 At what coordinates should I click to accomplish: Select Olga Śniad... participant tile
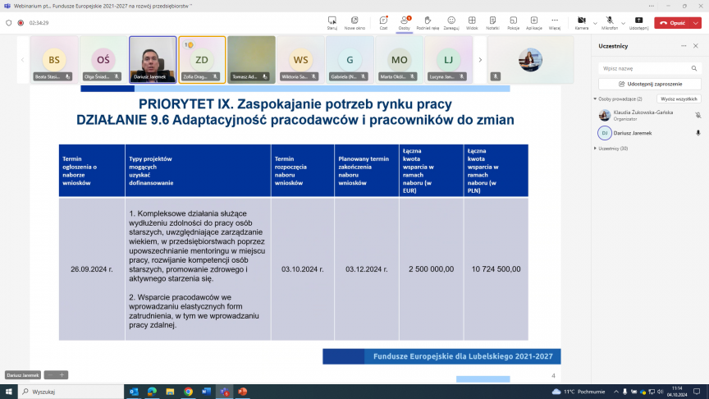[103, 60]
